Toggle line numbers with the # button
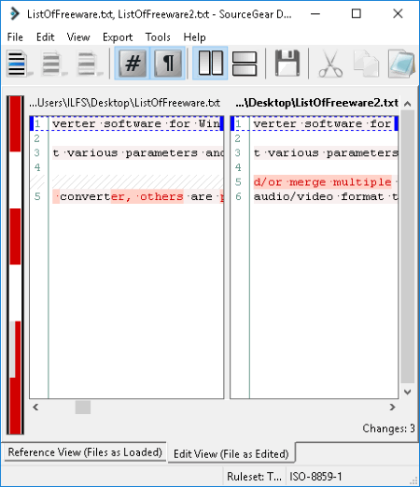420x487 pixels. coord(133,64)
